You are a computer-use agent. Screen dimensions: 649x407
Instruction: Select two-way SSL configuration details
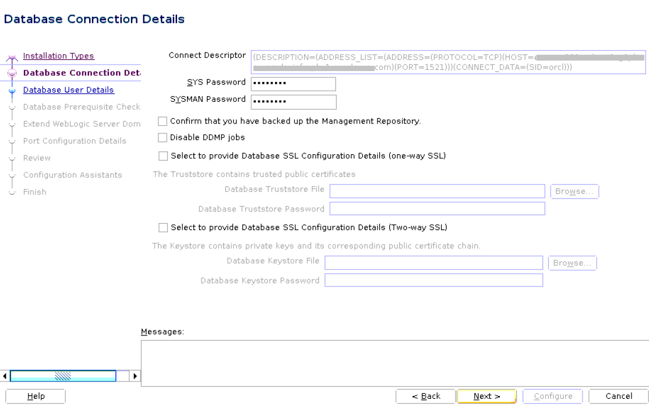[x=163, y=227]
